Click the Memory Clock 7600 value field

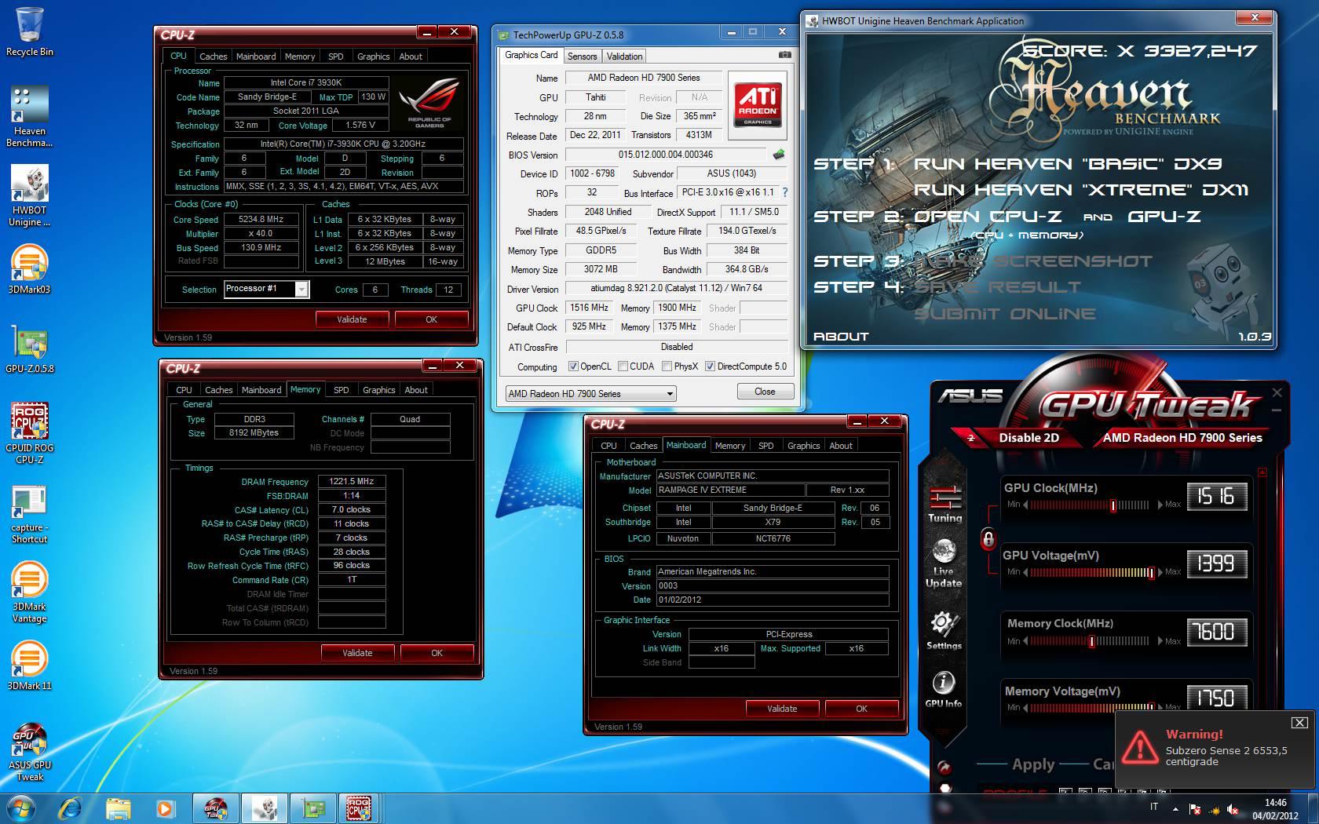pyautogui.click(x=1215, y=632)
